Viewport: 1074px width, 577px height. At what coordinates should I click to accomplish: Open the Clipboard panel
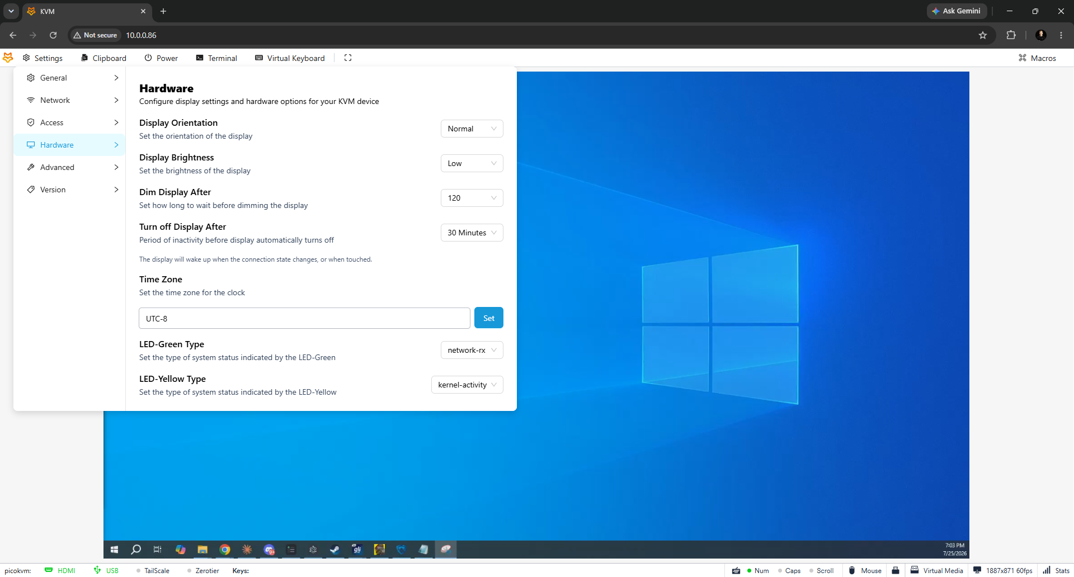coord(103,58)
